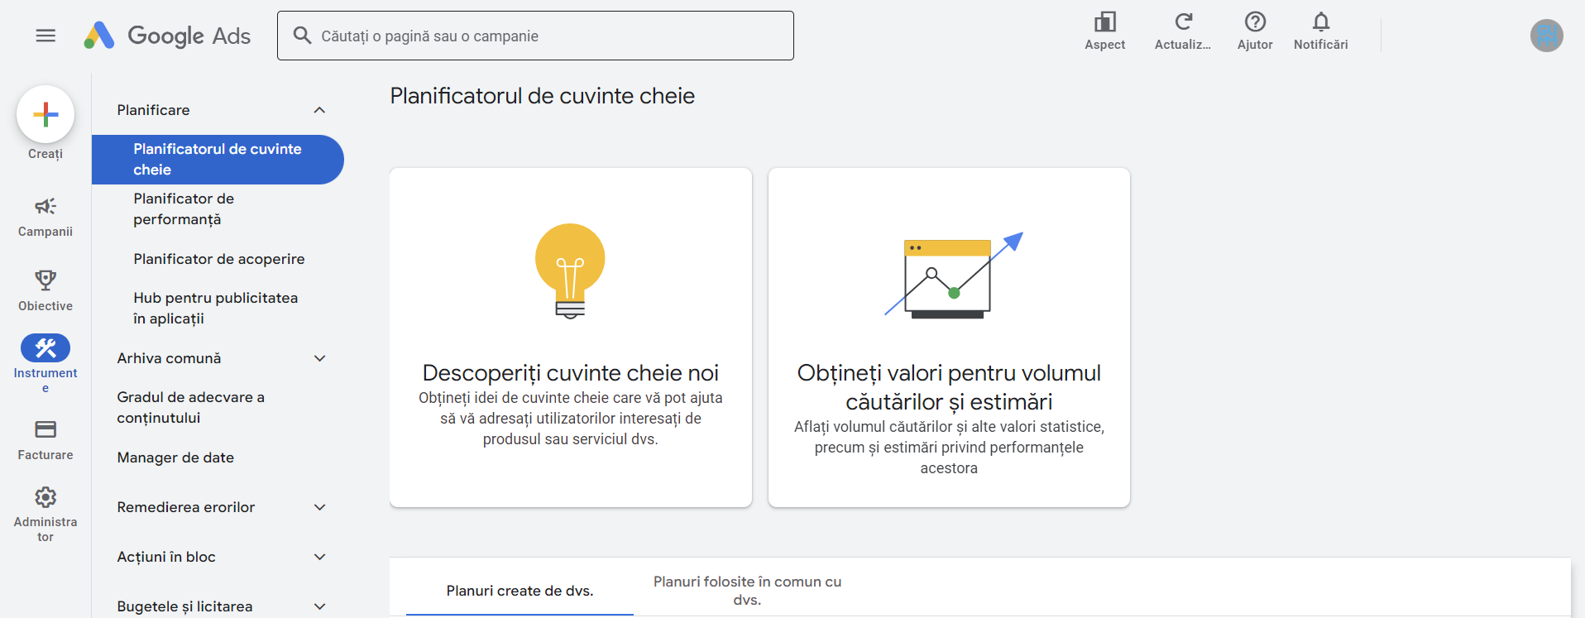This screenshot has height=618, width=1585.
Task: Expand the Arhiva comună section
Action: click(319, 358)
